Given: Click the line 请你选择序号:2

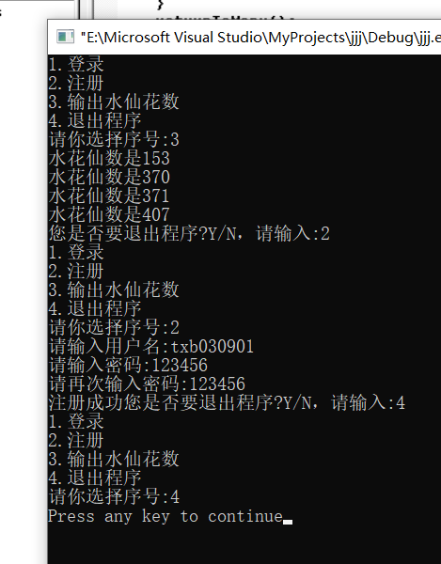Looking at the screenshot, I should pyautogui.click(x=114, y=327).
